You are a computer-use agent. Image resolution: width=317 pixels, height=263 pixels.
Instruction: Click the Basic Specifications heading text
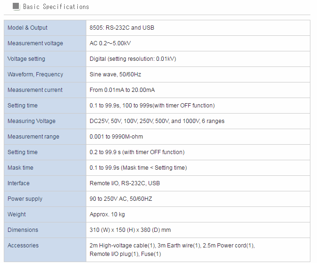point(56,7)
